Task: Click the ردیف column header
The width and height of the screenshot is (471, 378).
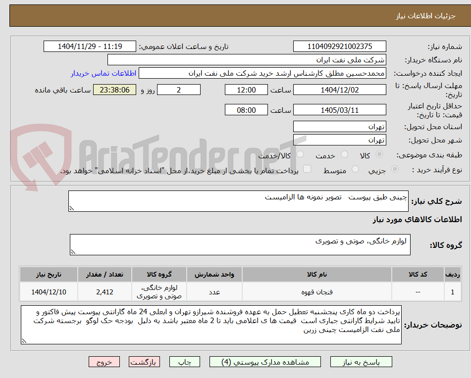Action: tap(453, 274)
